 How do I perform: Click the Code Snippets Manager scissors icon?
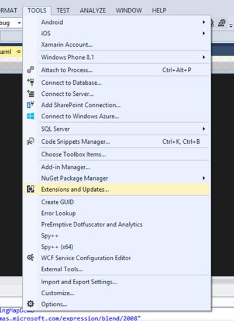click(x=30, y=141)
